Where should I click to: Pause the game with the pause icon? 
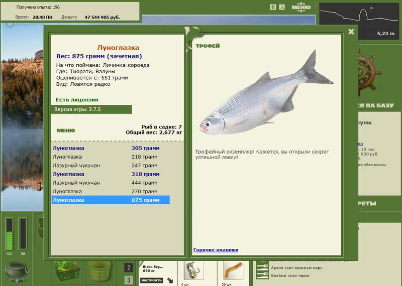pos(273,7)
